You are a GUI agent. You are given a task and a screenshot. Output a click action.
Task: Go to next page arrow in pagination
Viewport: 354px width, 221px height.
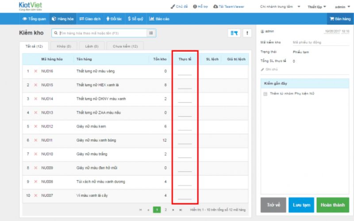tap(173, 210)
